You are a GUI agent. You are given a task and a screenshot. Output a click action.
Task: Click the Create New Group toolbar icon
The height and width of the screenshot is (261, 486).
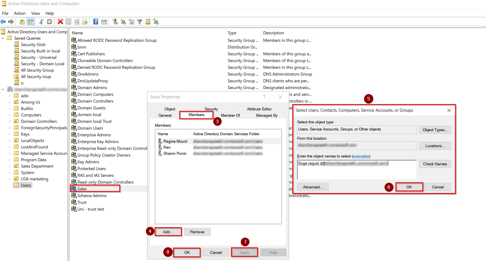click(123, 22)
